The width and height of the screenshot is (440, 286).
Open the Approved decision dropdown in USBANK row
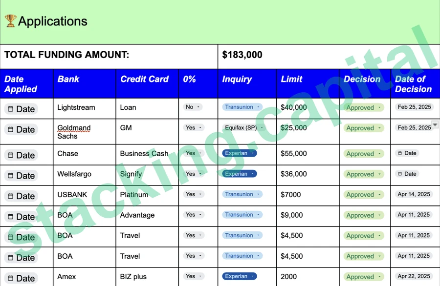tap(364, 195)
